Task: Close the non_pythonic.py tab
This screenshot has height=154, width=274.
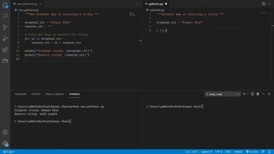Action: [x=40, y=4]
